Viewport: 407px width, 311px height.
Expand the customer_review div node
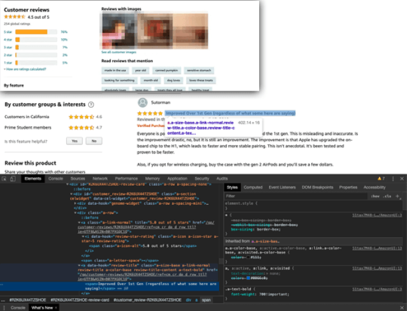click(x=69, y=194)
